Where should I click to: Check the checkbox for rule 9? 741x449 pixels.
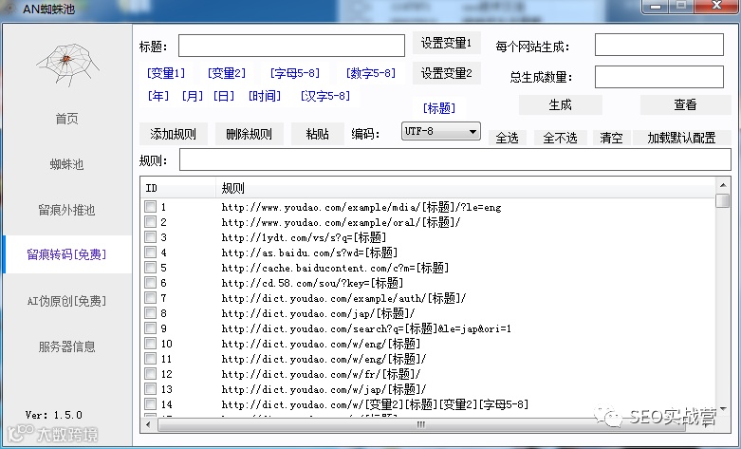(x=150, y=327)
